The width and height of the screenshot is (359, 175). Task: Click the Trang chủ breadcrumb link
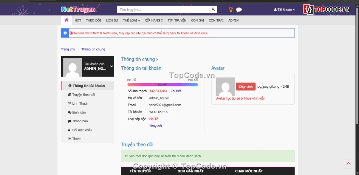coord(68,49)
